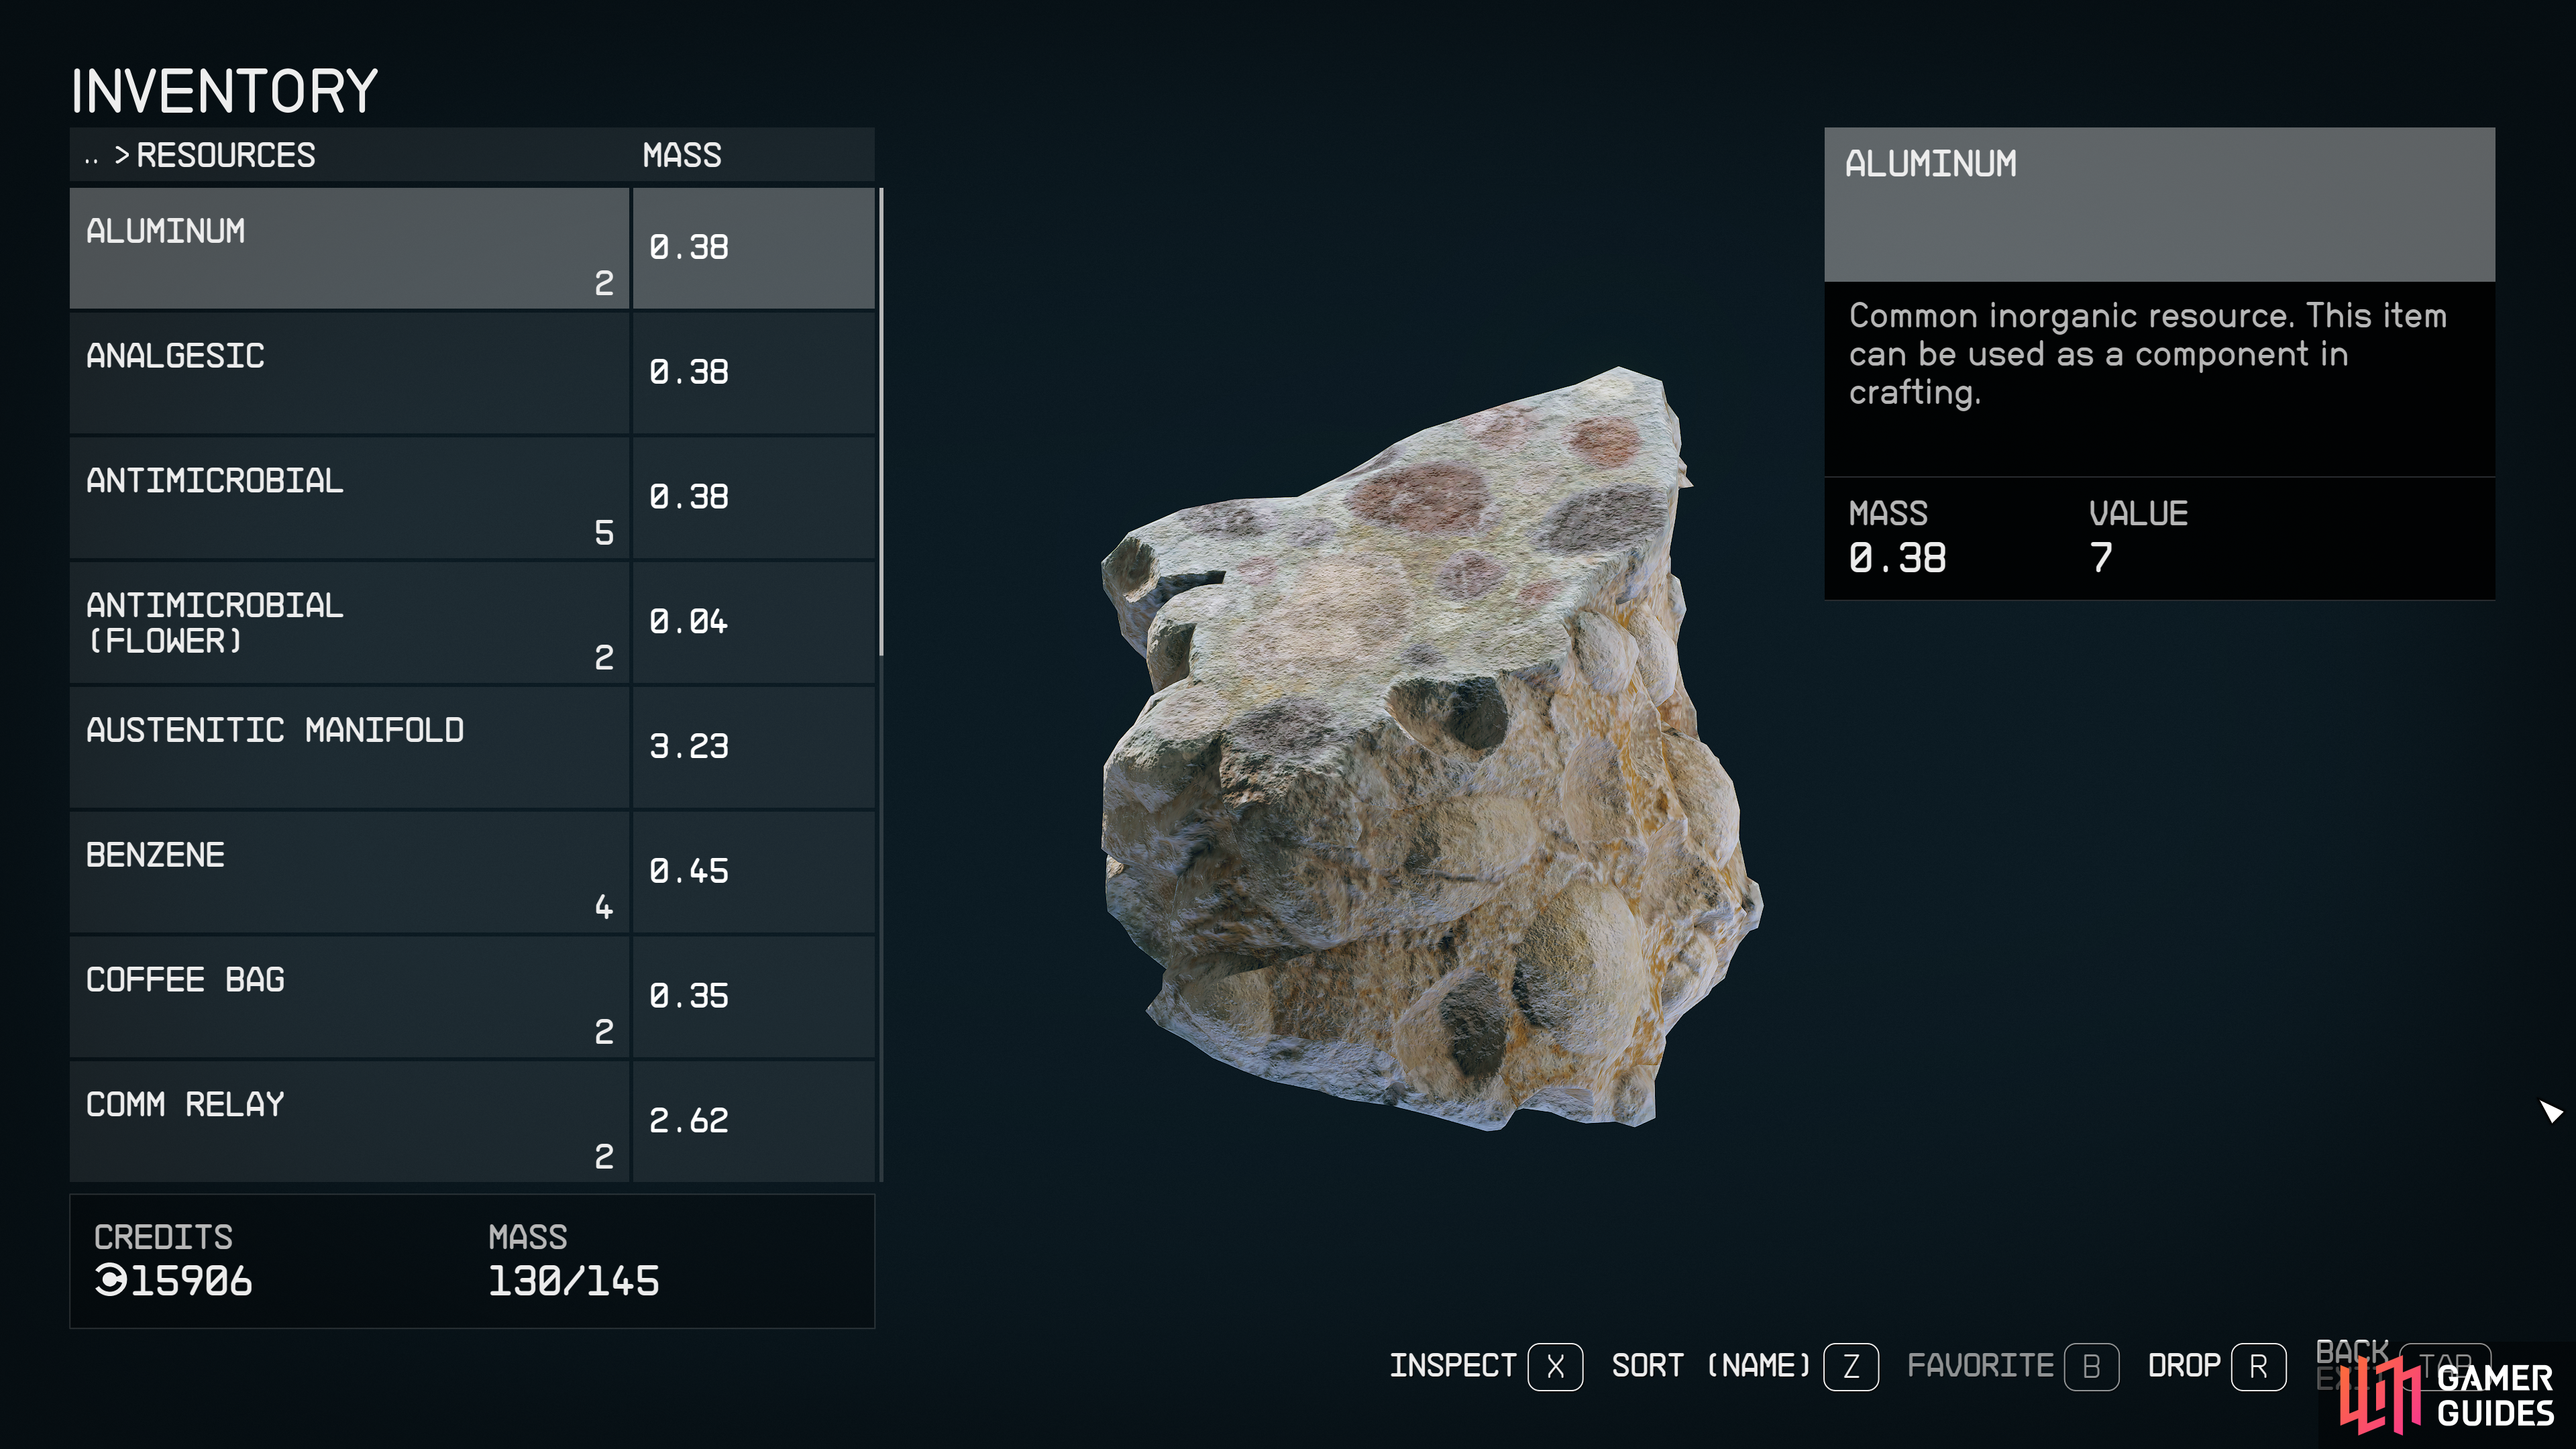Click the credits currency icon
The width and height of the screenshot is (2576, 1449).
[x=111, y=1281]
